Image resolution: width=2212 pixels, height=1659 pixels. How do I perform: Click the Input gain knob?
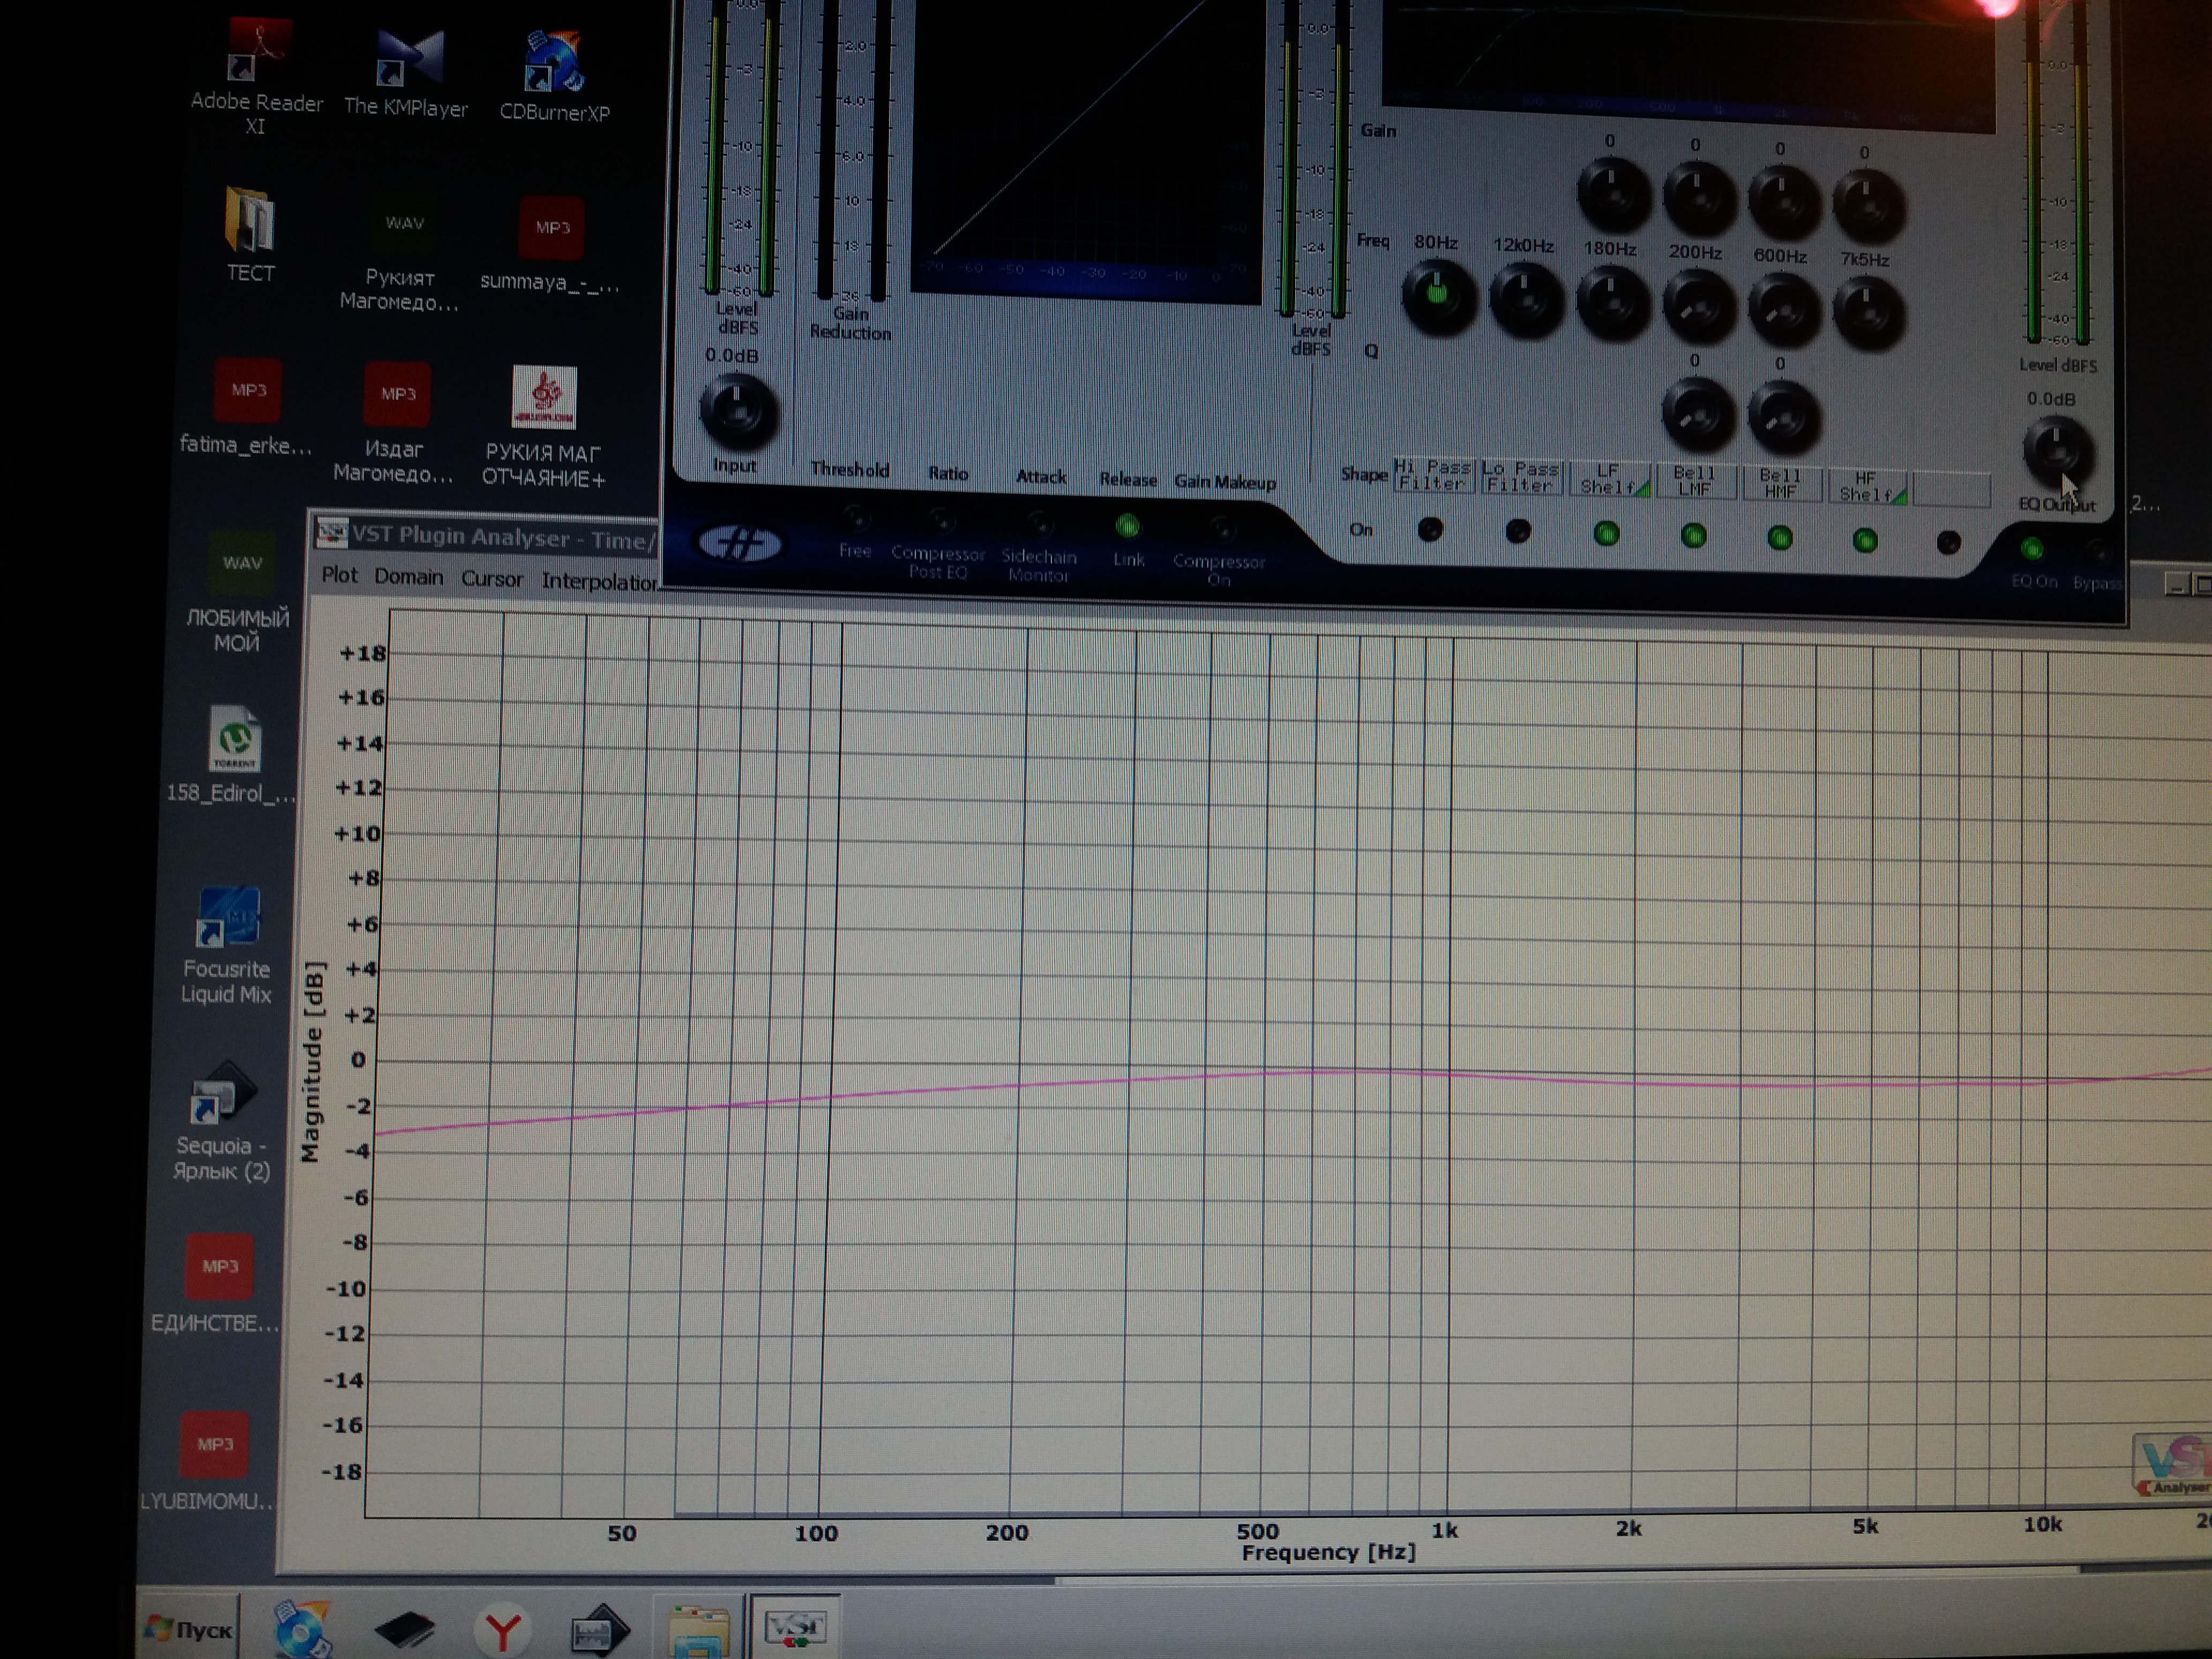[738, 411]
